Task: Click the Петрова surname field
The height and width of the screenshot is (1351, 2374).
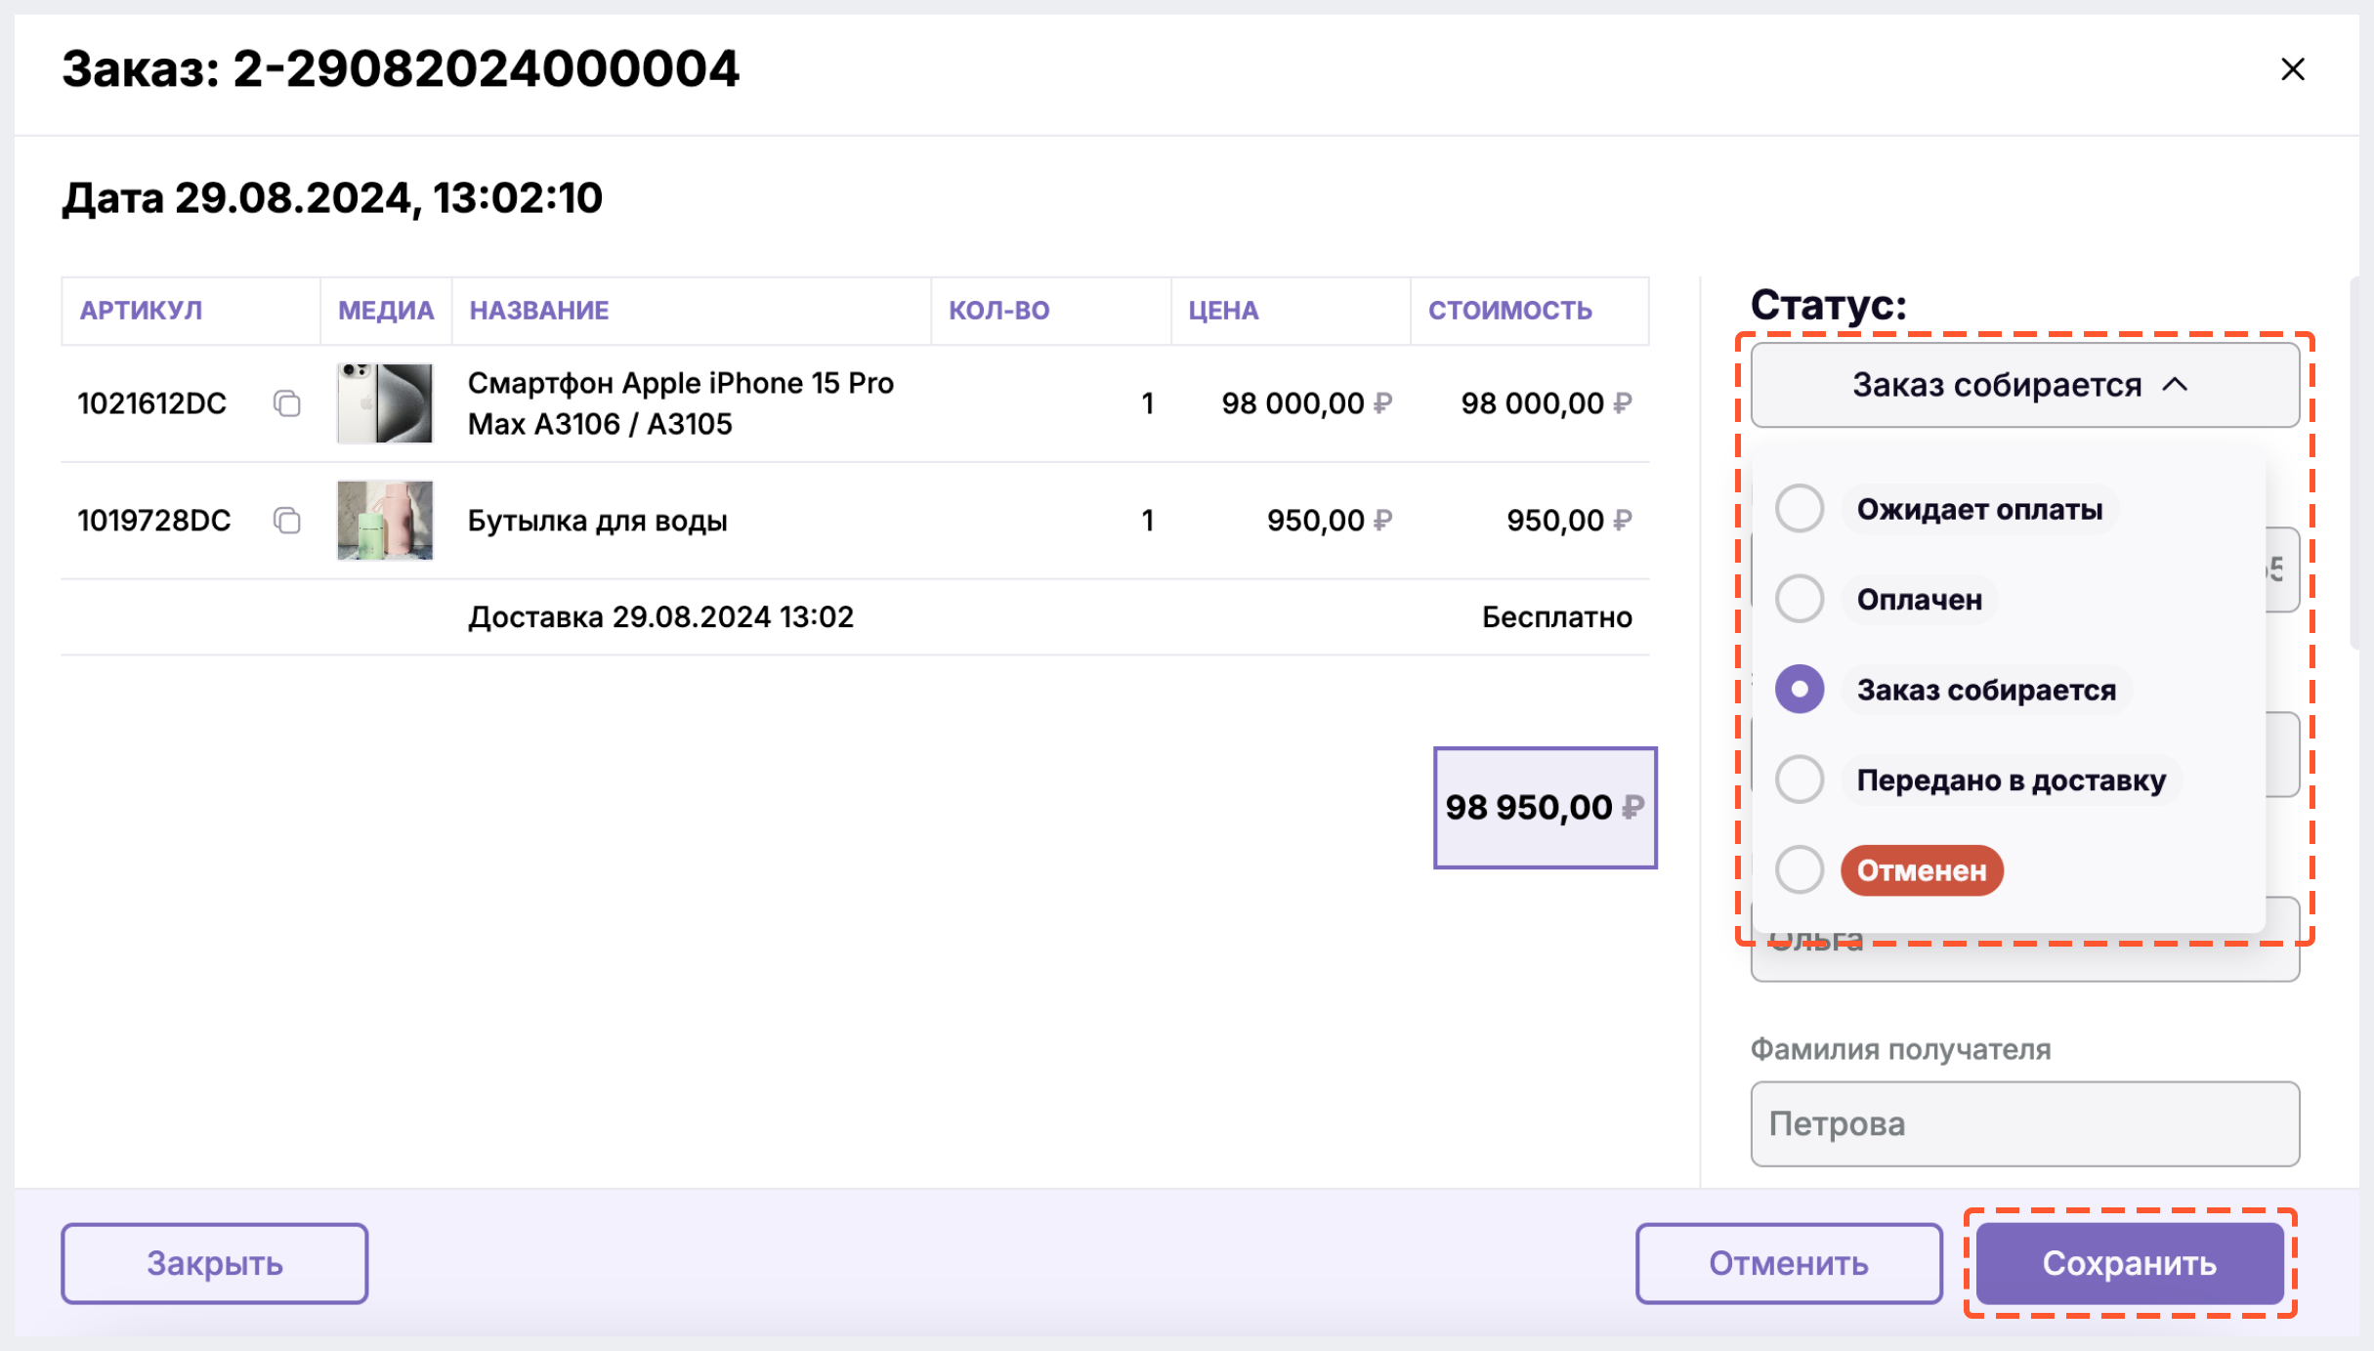Action: point(2024,1123)
